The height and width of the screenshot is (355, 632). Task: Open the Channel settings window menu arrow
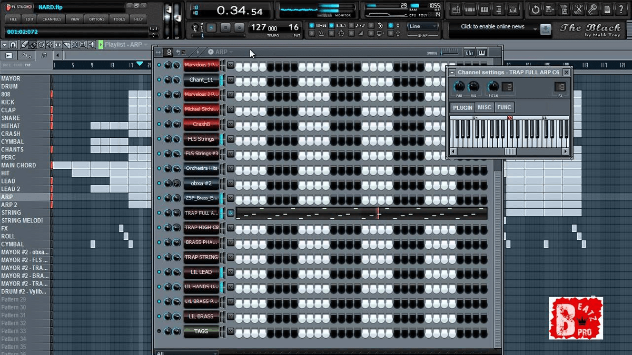[x=452, y=73]
